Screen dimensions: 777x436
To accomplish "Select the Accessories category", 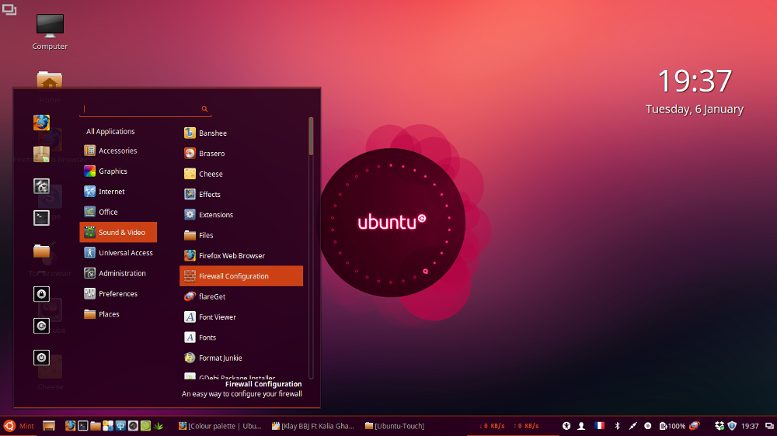I will click(118, 151).
